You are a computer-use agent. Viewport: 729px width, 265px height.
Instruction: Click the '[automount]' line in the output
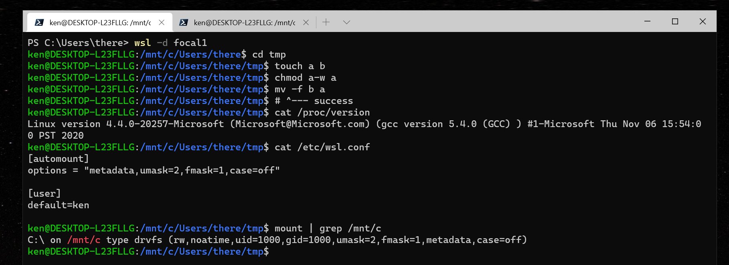point(57,159)
